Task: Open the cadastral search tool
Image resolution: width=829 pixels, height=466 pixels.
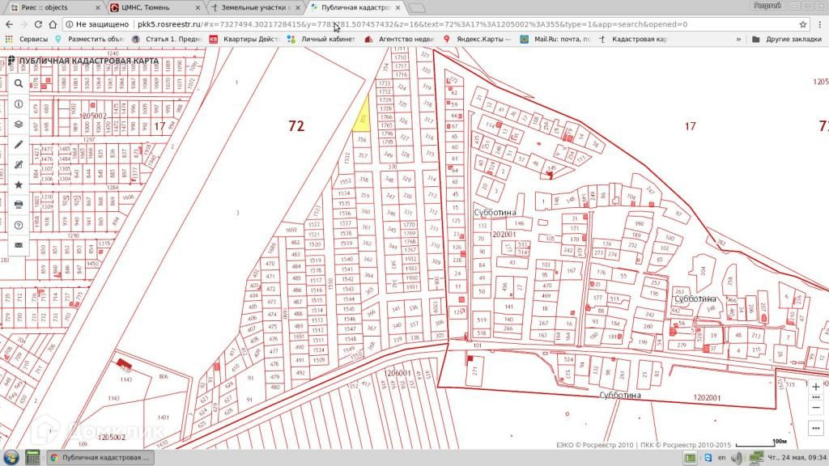Action: pos(18,83)
